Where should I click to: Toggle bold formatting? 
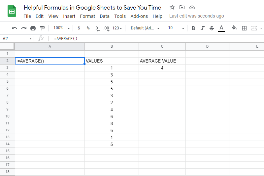(193, 28)
